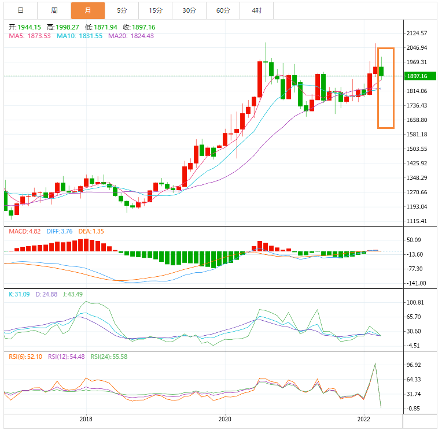
Task: Click the 2020 marker on time axis
Action: 225,419
